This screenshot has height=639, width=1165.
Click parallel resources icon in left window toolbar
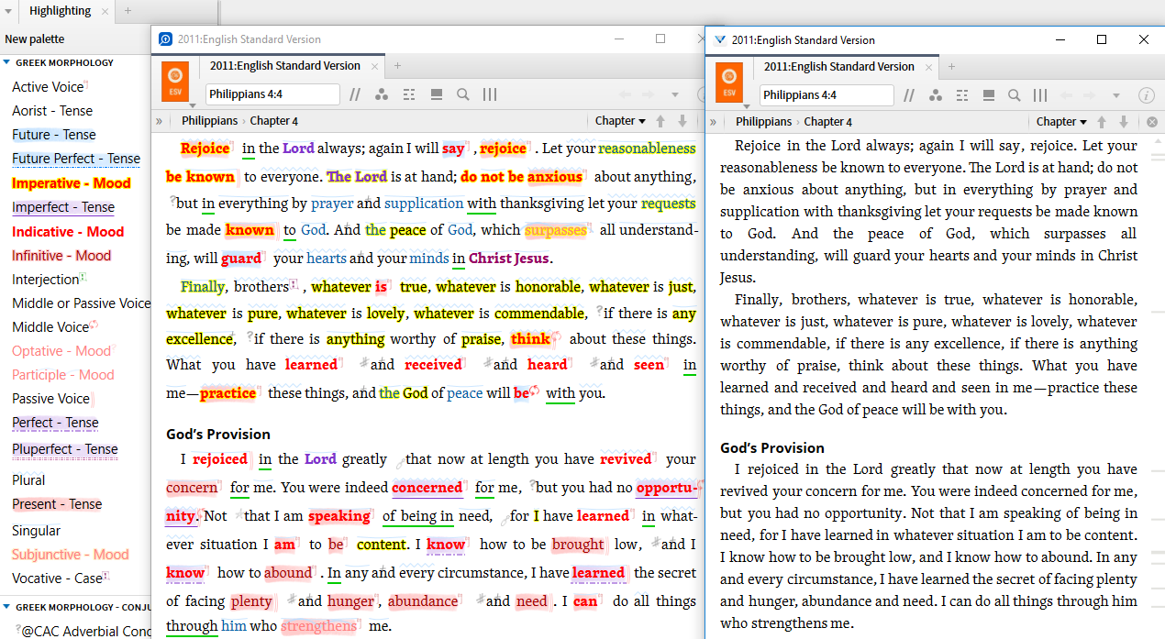[x=354, y=94]
